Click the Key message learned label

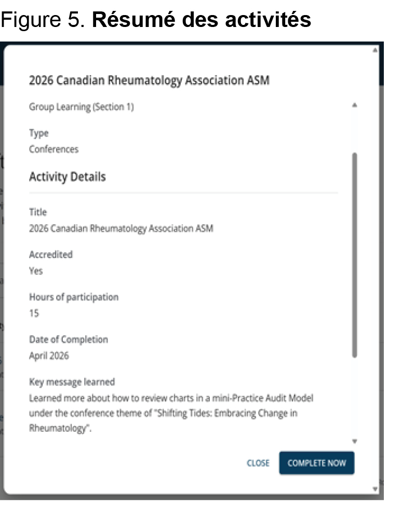point(72,382)
